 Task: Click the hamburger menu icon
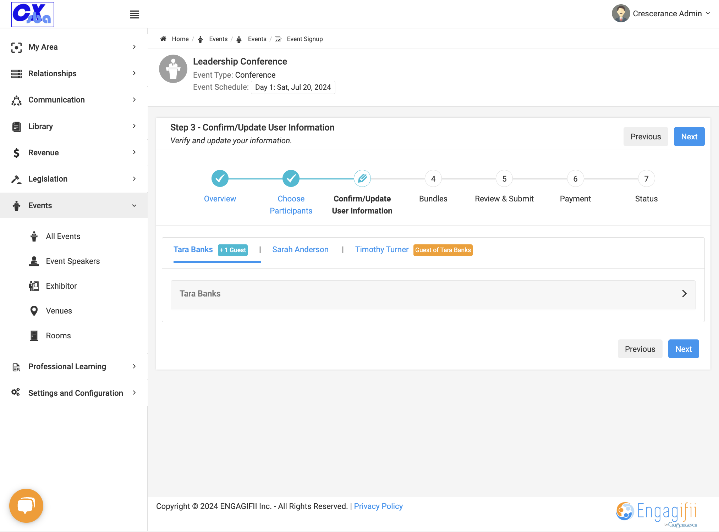pyautogui.click(x=135, y=15)
